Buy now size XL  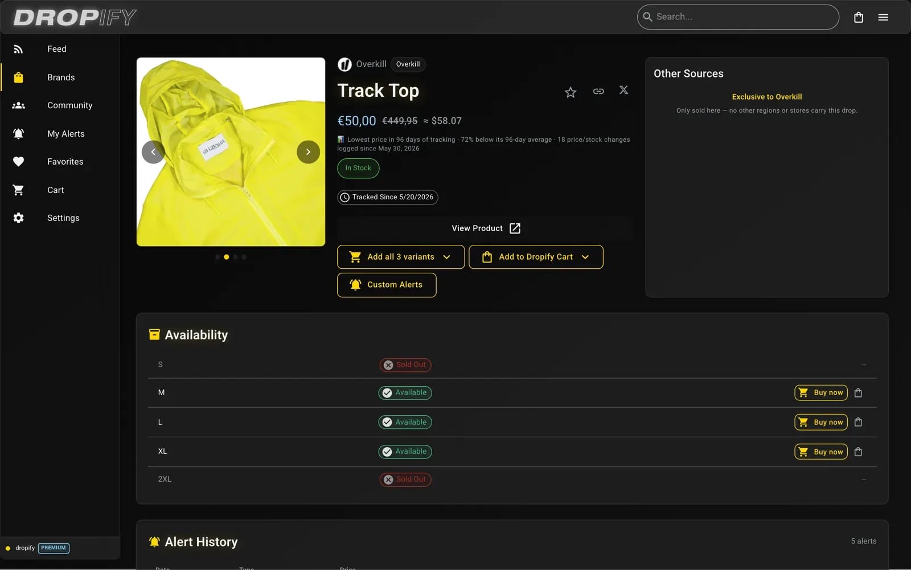click(821, 452)
